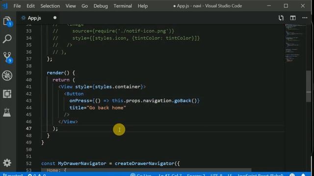Open the Edit menu

point(30,6)
